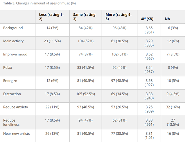Select the 'Table 3.' caption label
185x142 pixels.
9,3
